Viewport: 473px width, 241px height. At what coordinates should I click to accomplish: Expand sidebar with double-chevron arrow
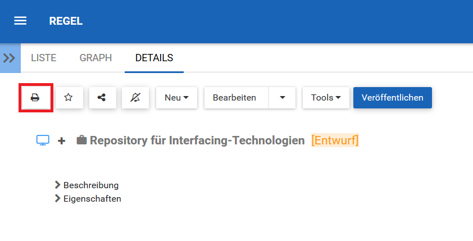click(10, 58)
